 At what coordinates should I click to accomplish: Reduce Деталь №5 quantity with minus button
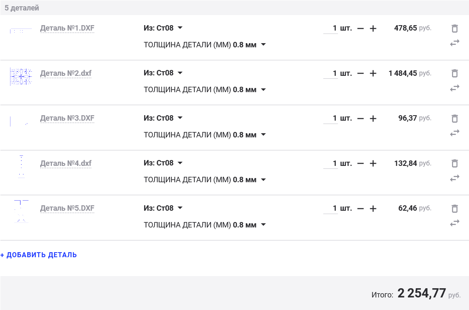(361, 209)
